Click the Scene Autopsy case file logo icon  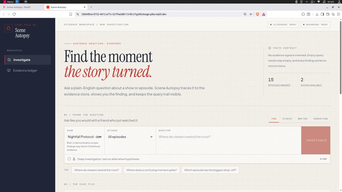[x=8, y=28]
